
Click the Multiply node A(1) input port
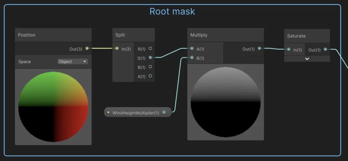pos(192,48)
